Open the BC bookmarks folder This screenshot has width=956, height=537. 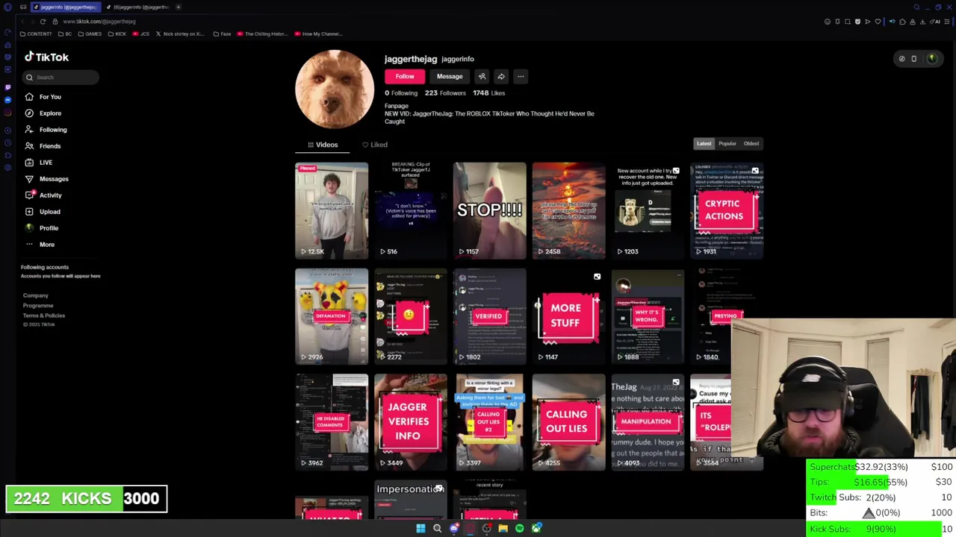[65, 34]
